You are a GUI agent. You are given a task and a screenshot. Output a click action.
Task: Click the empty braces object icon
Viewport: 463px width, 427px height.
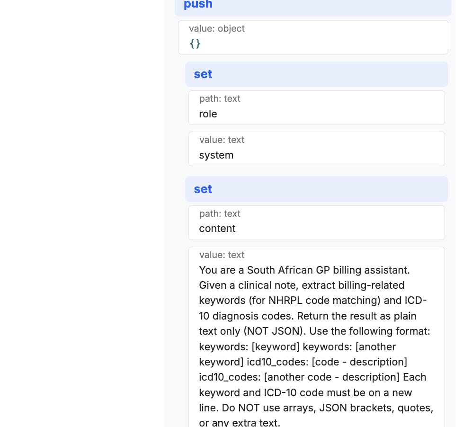195,44
